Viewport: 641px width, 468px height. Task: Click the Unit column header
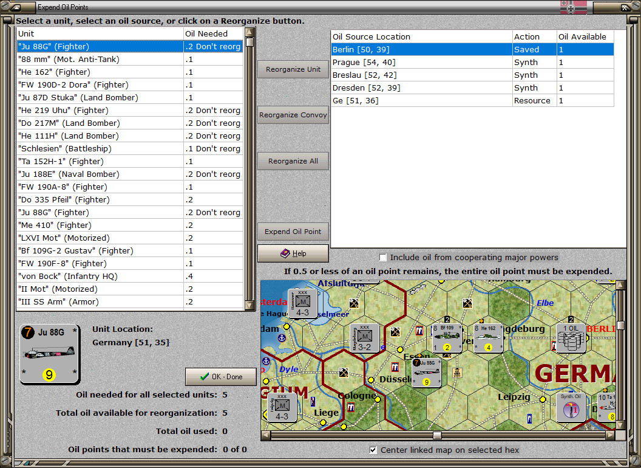[x=100, y=33]
